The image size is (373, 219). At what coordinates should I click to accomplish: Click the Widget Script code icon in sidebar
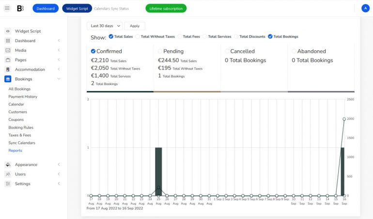(8, 31)
